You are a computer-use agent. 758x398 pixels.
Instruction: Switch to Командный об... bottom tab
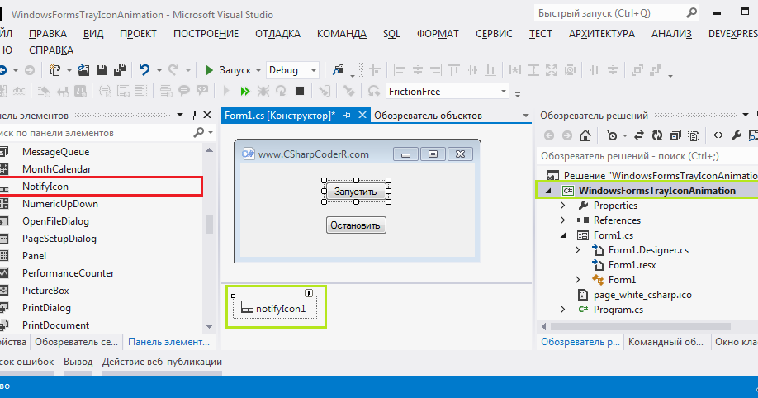[666, 342]
